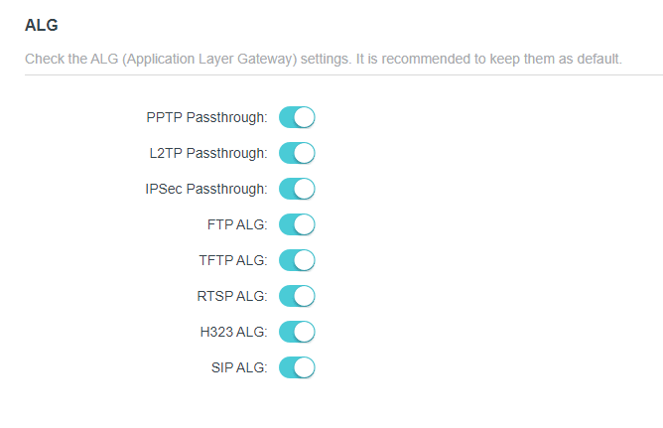
Task: Toggle the RTSP ALG setting
Action: pyautogui.click(x=297, y=296)
